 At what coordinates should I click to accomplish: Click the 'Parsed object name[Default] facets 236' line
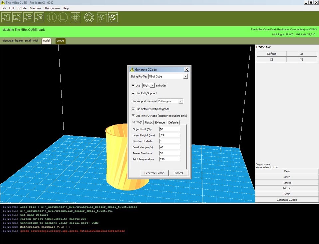tap(44, 219)
